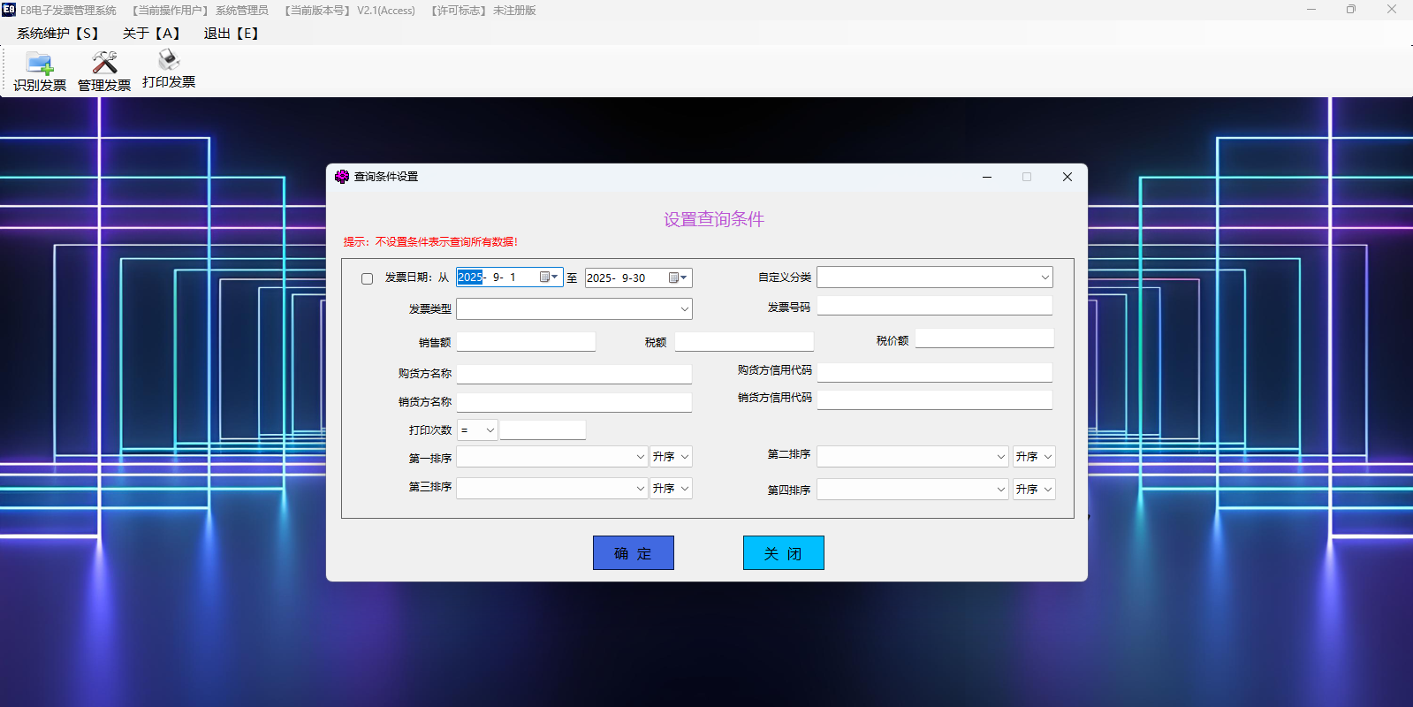Open the start date calendar picker icon

(549, 277)
